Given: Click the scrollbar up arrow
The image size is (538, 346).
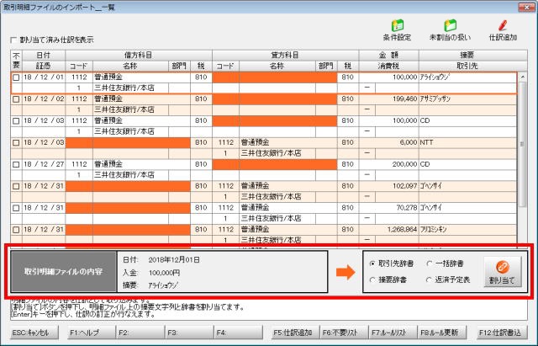Looking at the screenshot, I should [x=523, y=77].
